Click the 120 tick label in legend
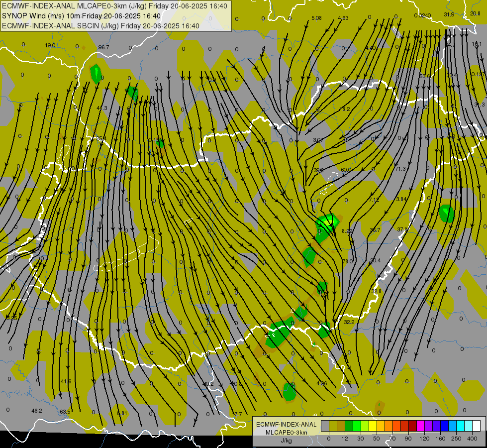Viewport: 487px width, 448px height. click(x=424, y=439)
